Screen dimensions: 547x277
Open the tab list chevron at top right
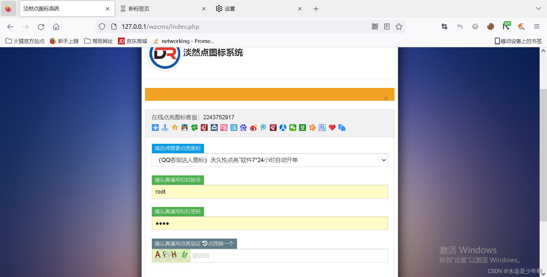click(x=538, y=9)
